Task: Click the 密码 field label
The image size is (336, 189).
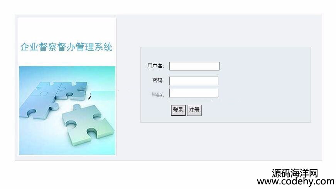Action: click(x=158, y=80)
